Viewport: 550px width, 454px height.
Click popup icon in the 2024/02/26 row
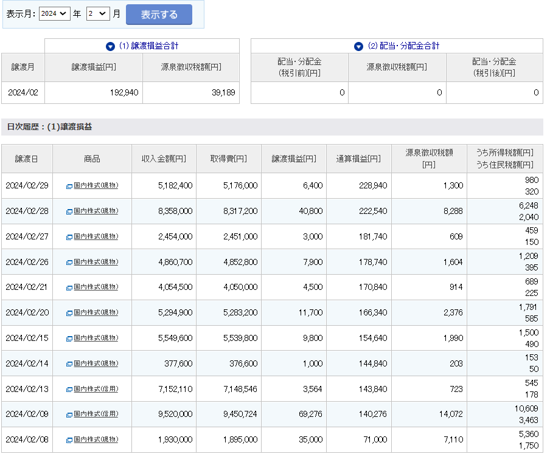69,263
